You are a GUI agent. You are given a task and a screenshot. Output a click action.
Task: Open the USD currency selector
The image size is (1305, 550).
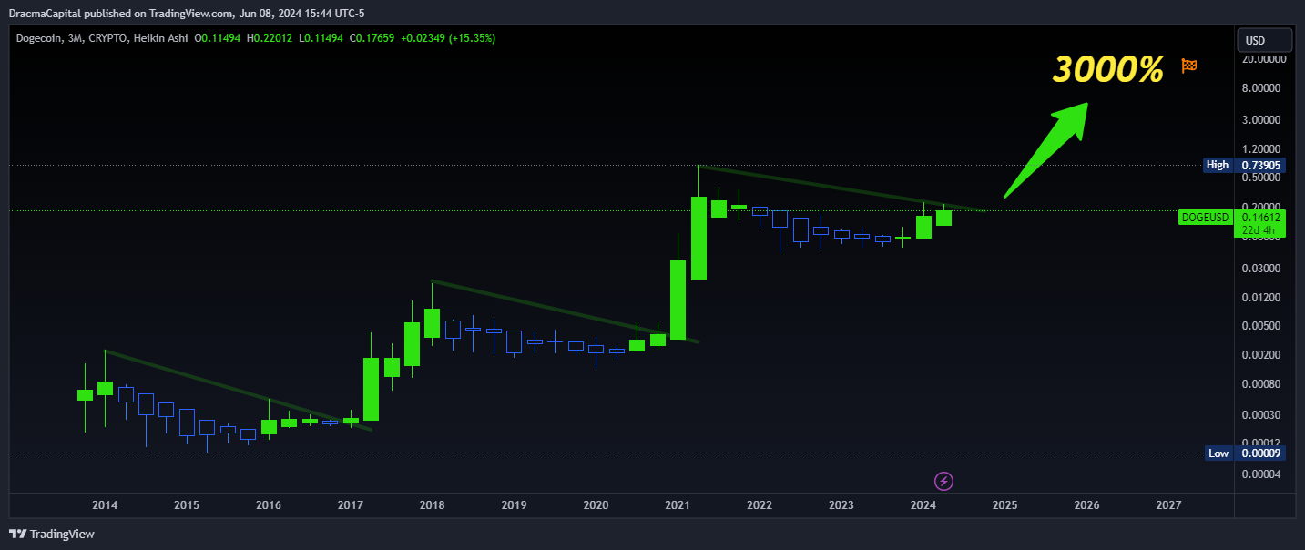click(1264, 40)
